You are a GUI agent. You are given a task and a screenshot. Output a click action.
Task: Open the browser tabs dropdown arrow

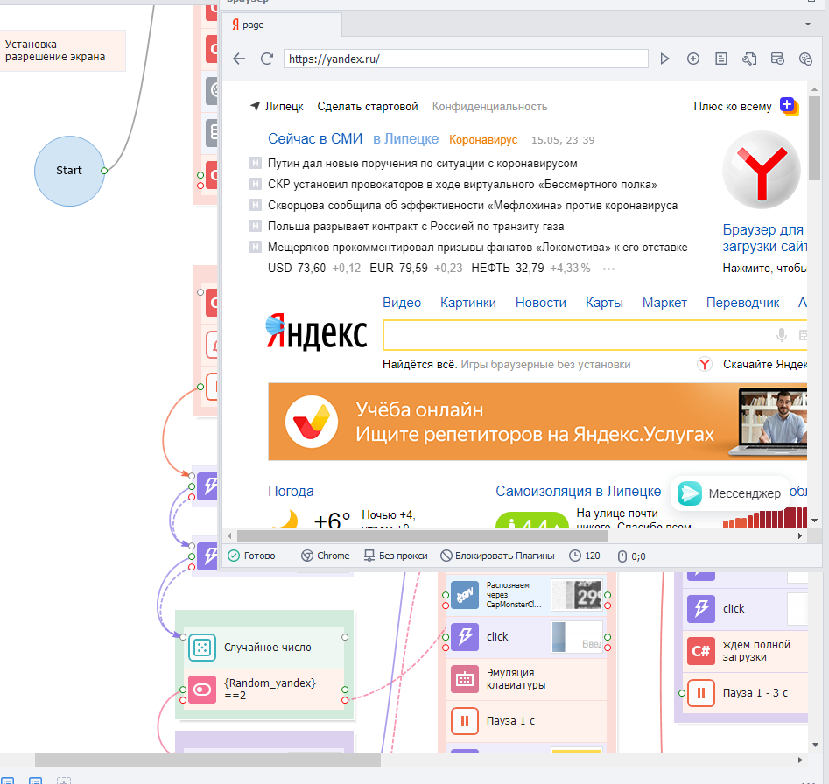click(808, 24)
